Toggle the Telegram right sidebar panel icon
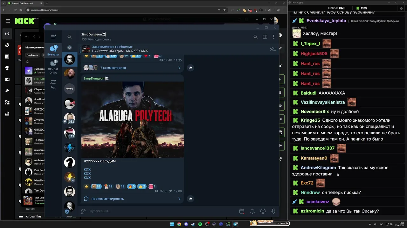Image resolution: width=407 pixels, height=228 pixels. pyautogui.click(x=265, y=37)
